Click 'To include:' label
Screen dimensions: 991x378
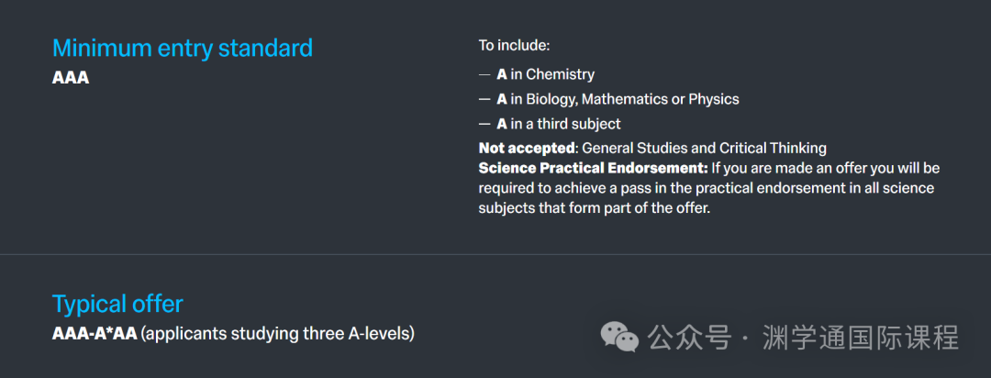515,46
